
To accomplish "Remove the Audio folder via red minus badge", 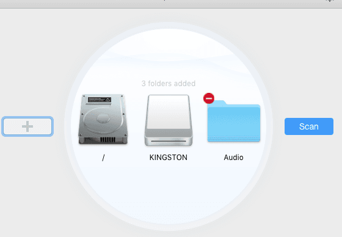I will click(209, 98).
